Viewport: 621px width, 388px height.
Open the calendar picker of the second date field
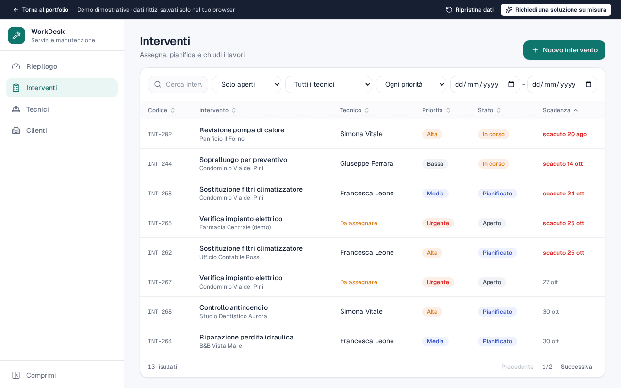pos(588,84)
